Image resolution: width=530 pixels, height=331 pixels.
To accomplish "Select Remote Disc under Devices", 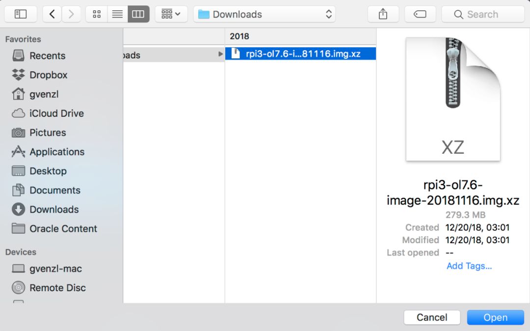I will [x=57, y=288].
